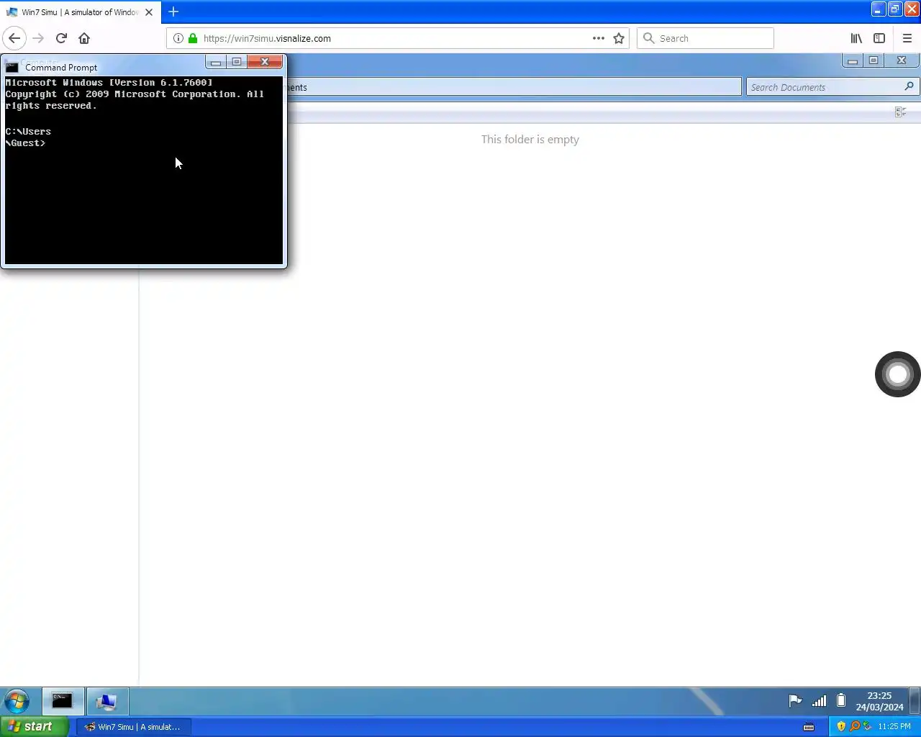Screen dimensions: 921x737
Task: Show site information for visnalize.com
Action: (178, 38)
